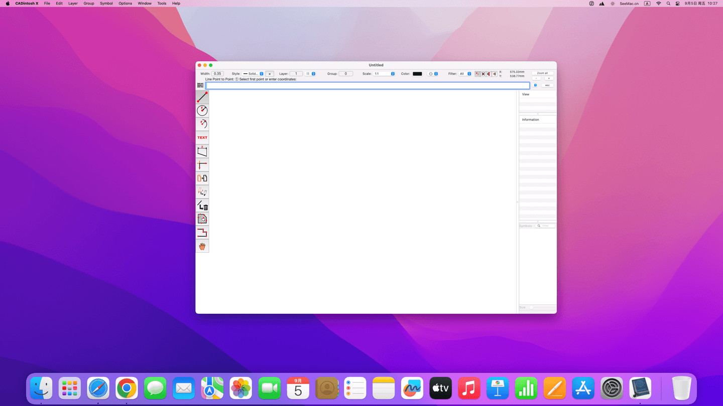Open the Layer menu in menu bar
723x406 pixels.
pos(73,4)
